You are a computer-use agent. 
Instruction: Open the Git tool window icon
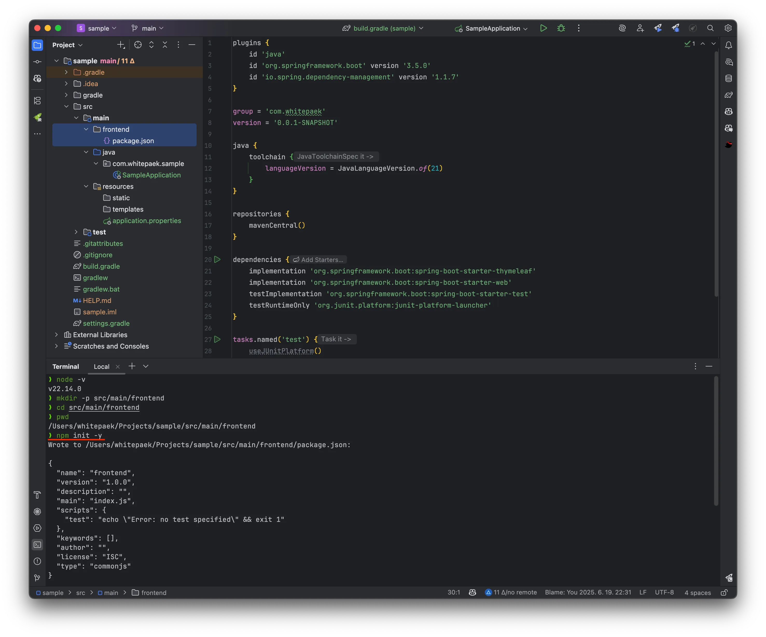click(x=37, y=578)
